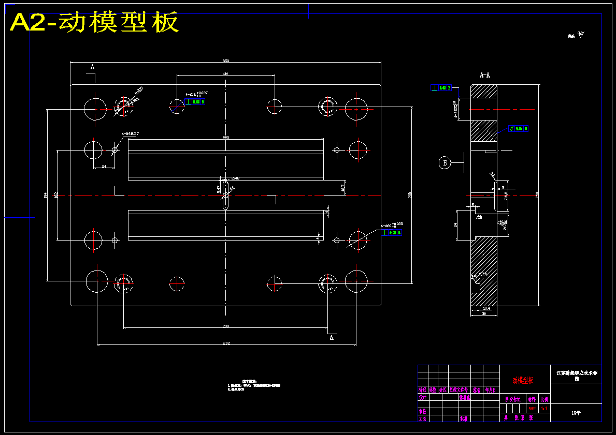Select the '16.7' dimension right of the slot

[x=342, y=187]
